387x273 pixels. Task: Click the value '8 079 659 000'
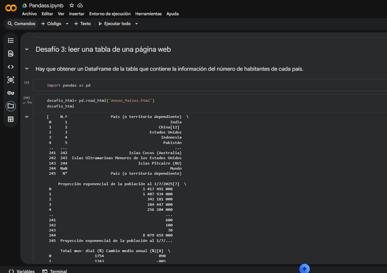pos(158,235)
